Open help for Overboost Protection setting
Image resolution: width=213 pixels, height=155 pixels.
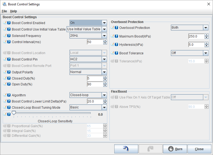[116, 28]
